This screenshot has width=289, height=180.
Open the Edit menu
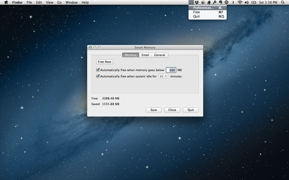tap(39, 3)
